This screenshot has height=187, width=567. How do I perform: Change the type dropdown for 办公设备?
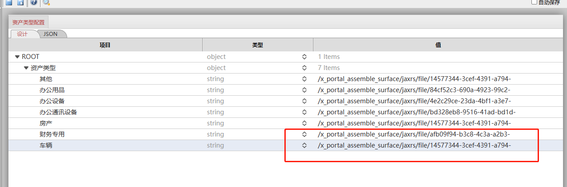tap(304, 101)
